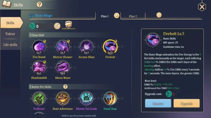Open the Talent side tab
This screenshot has height=118, width=211.
(x=10, y=34)
